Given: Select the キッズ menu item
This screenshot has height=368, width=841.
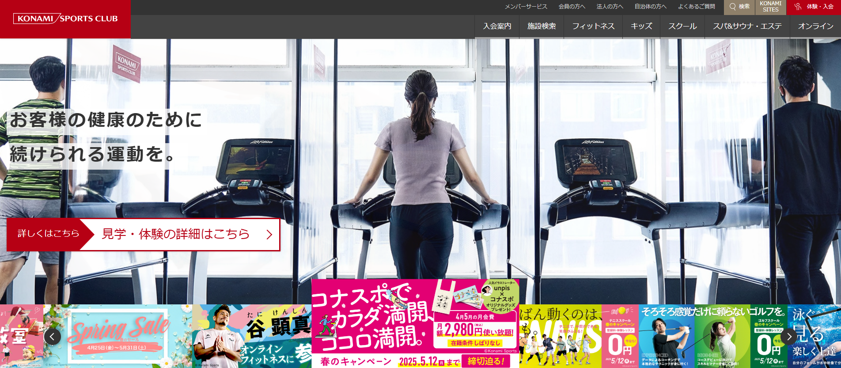Looking at the screenshot, I should 641,27.
